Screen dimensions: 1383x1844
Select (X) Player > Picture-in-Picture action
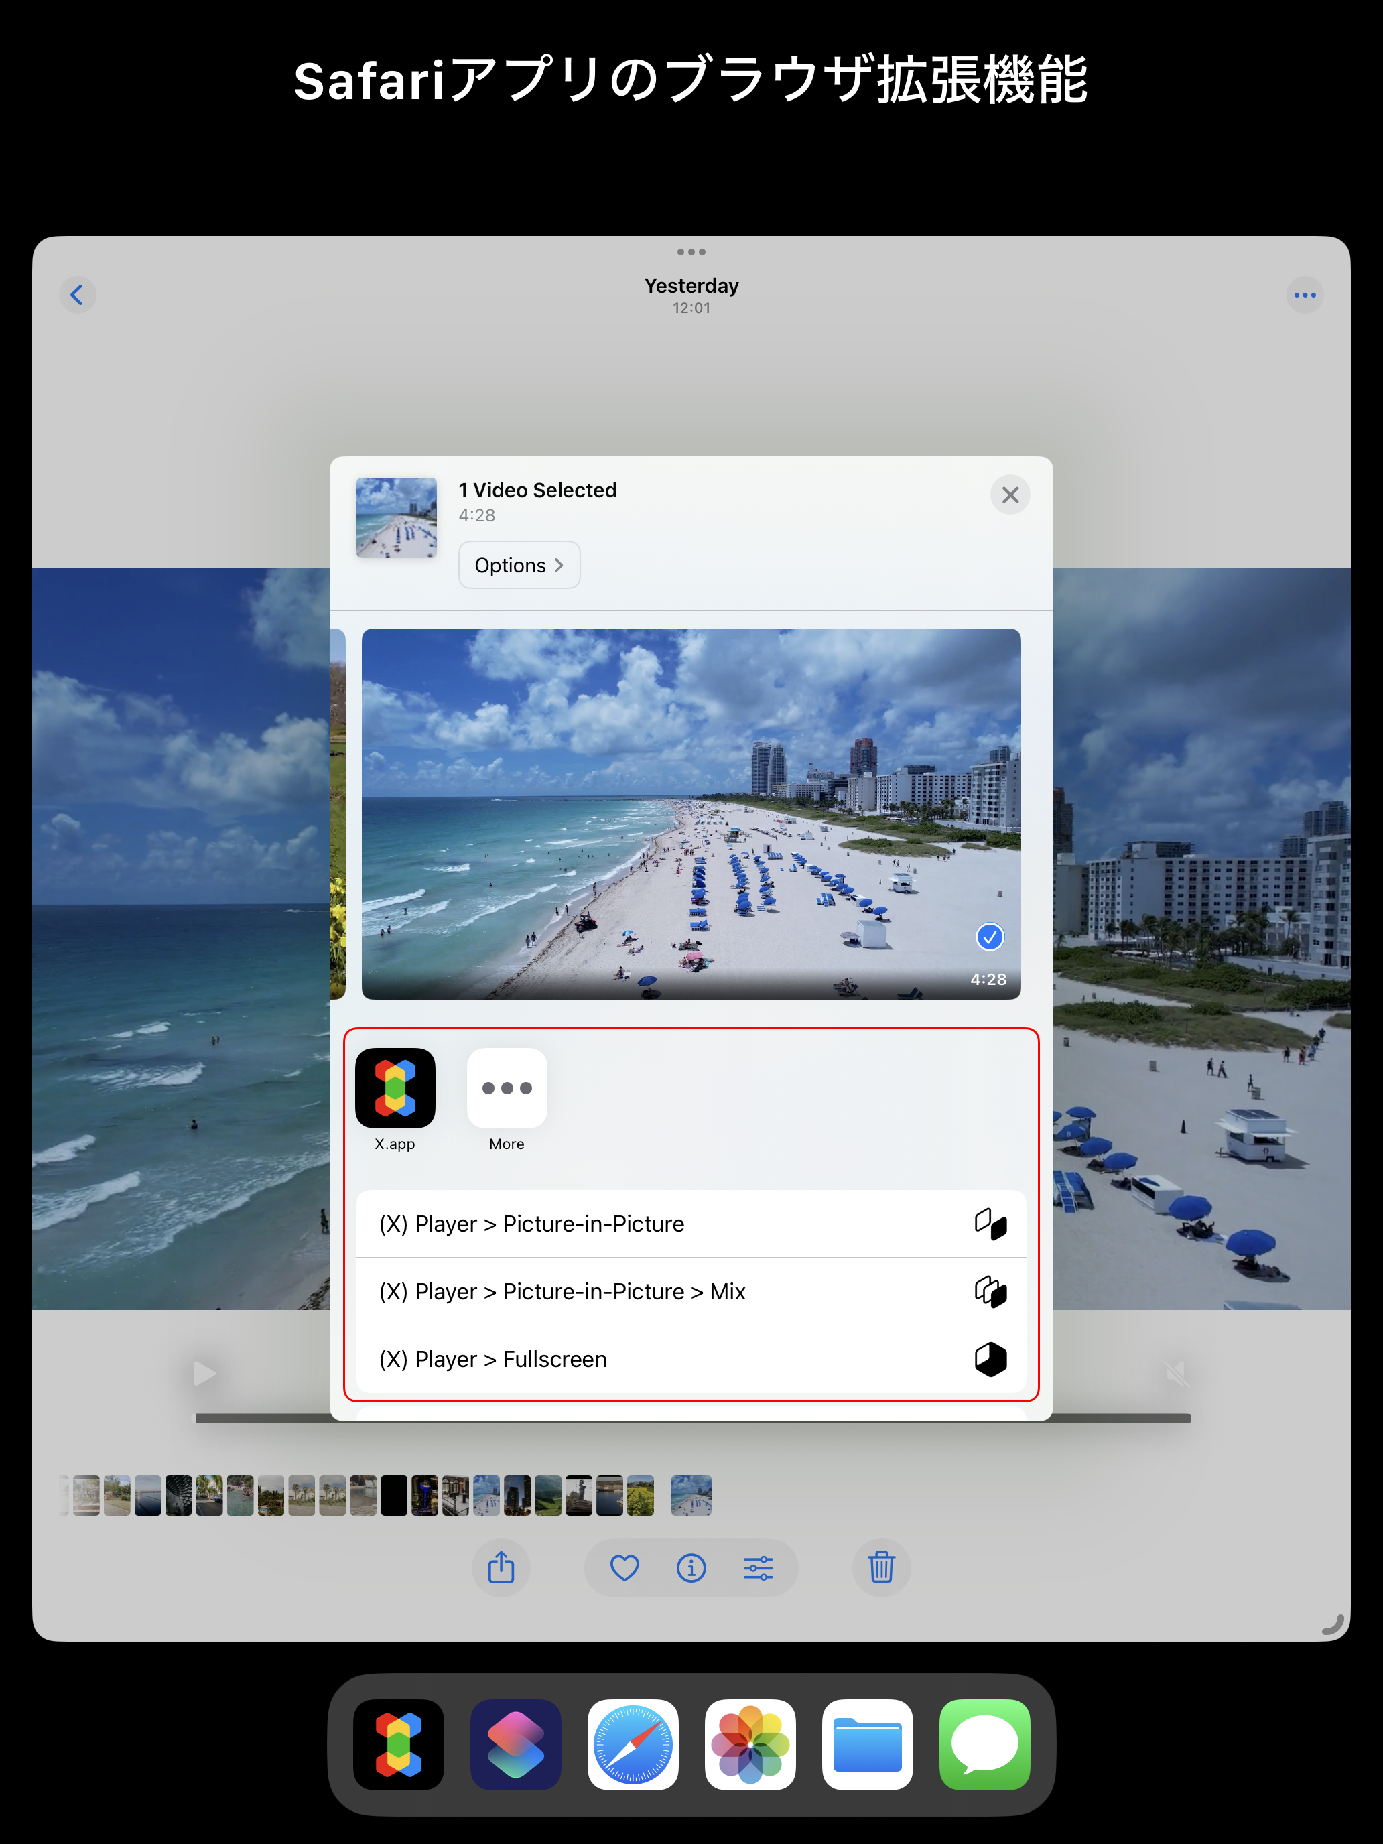point(691,1224)
